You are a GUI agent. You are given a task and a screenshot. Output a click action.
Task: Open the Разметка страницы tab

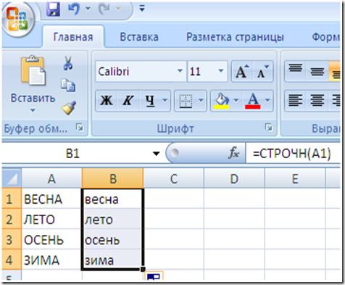pos(235,37)
